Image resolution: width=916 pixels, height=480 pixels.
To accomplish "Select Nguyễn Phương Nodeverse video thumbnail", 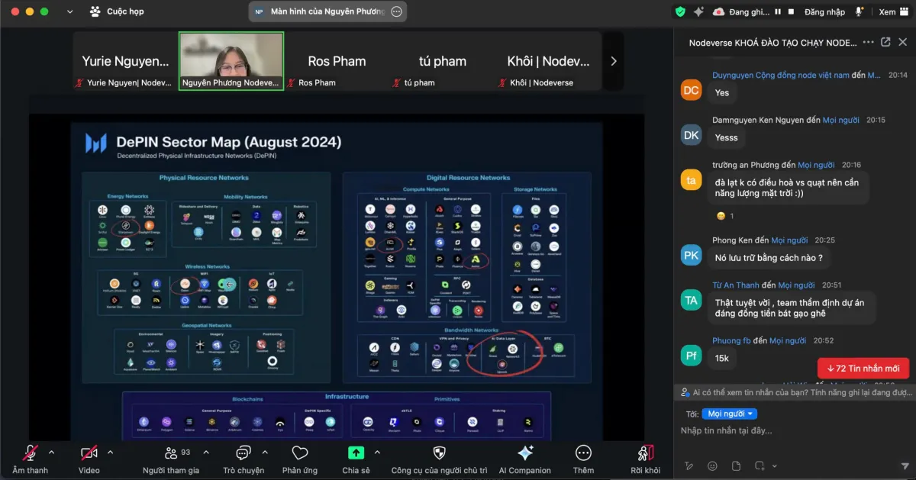I will pyautogui.click(x=231, y=61).
